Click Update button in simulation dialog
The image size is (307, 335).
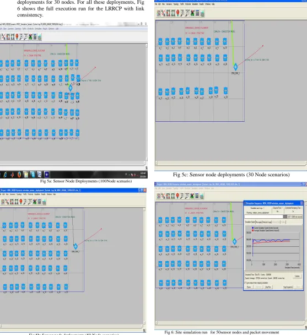click(x=297, y=276)
